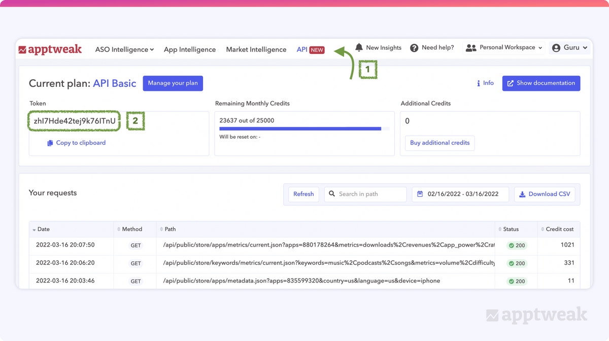This screenshot has width=609, height=341.
Task: Click the GET badge for the 20:03:46 request
Action: pos(136,281)
